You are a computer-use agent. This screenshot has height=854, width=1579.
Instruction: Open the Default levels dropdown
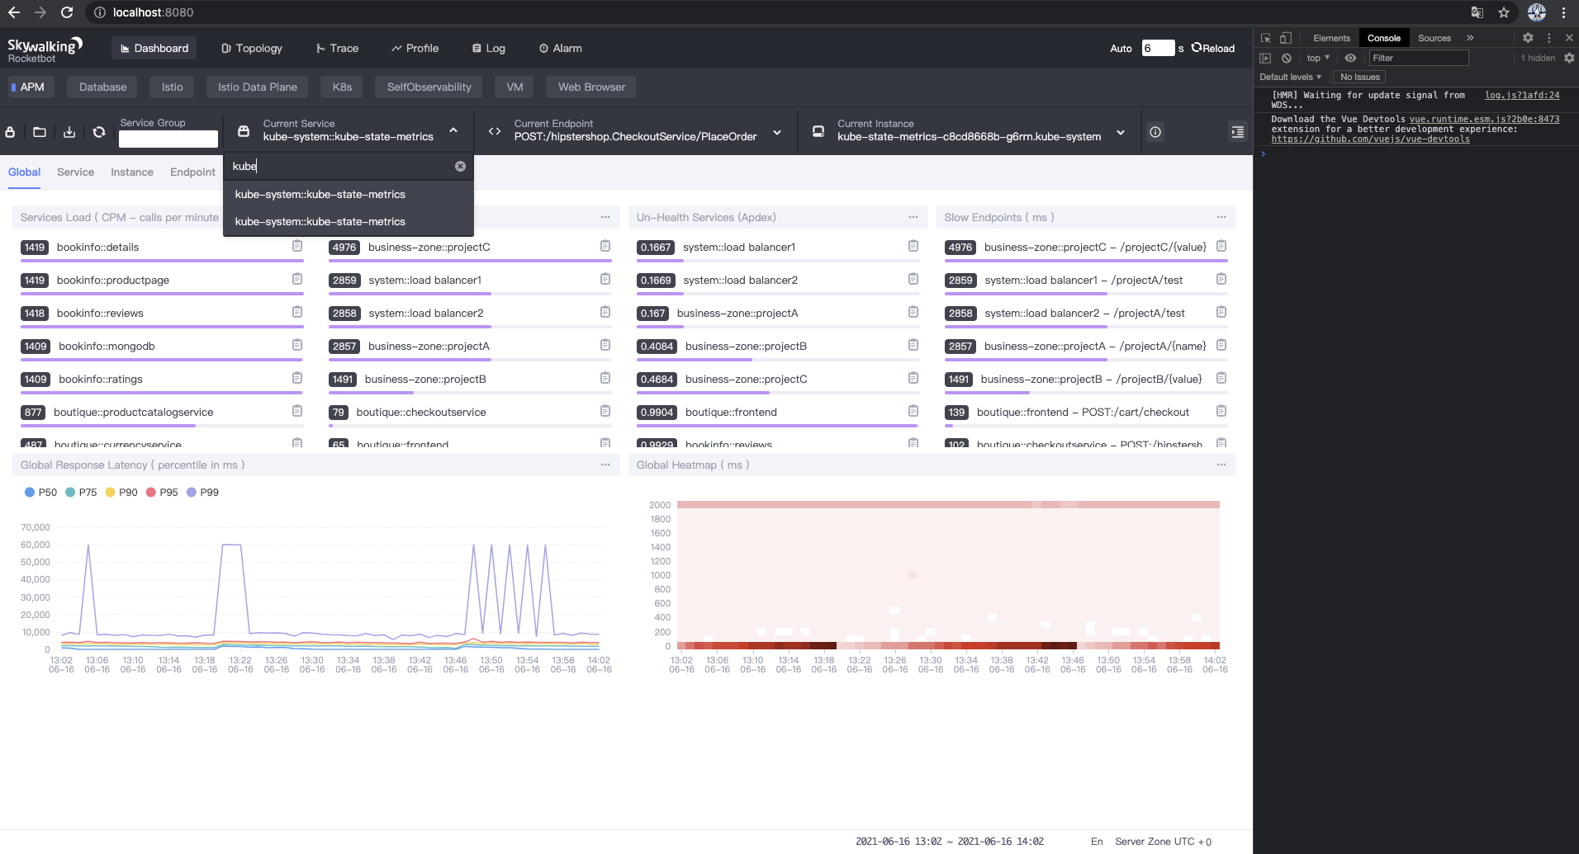click(x=1290, y=77)
